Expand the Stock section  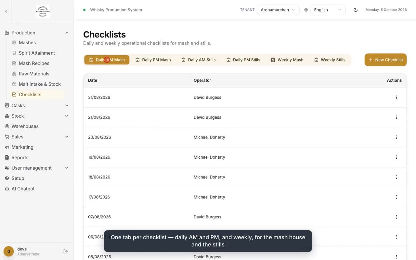[x=37, y=116]
